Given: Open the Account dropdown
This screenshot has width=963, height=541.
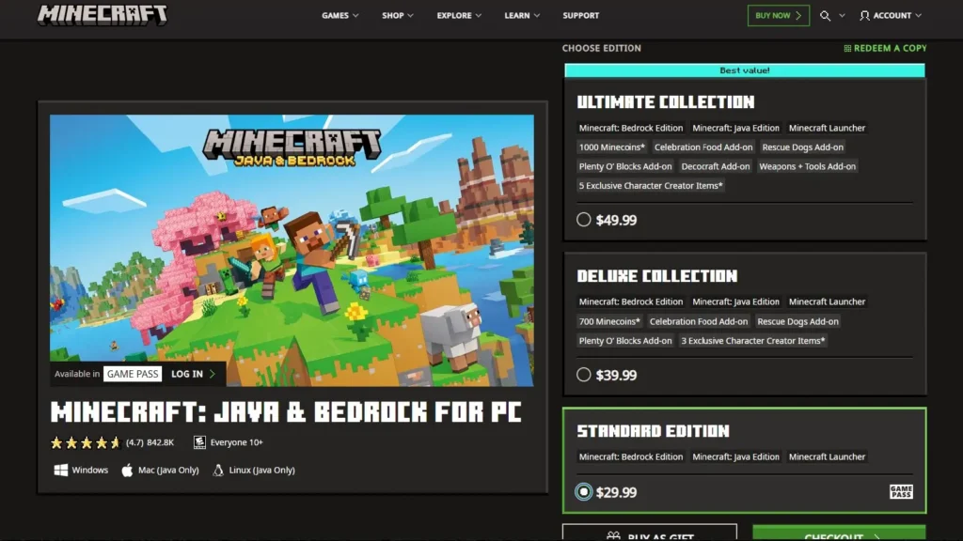Looking at the screenshot, I should [891, 15].
